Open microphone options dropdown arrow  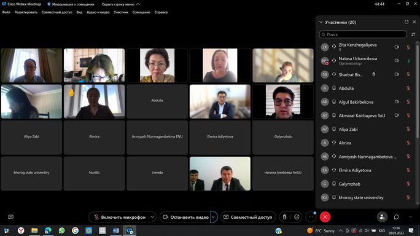152,217
